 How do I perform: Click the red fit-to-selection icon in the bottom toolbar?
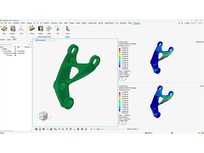point(47,129)
